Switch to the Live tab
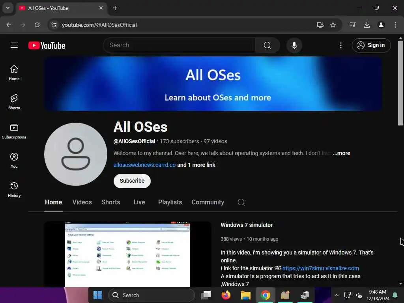 pyautogui.click(x=139, y=202)
